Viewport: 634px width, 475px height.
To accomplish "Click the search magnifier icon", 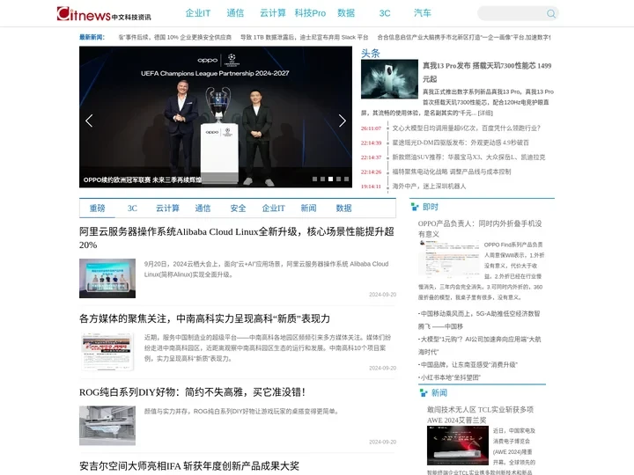I will pos(550,14).
